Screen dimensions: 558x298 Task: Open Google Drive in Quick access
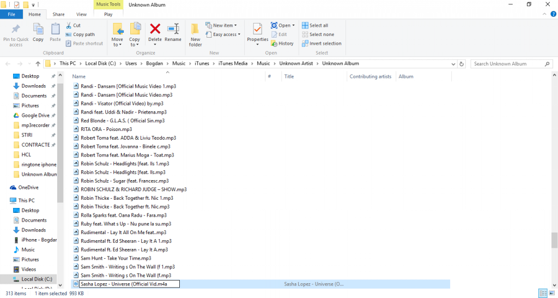pos(35,116)
